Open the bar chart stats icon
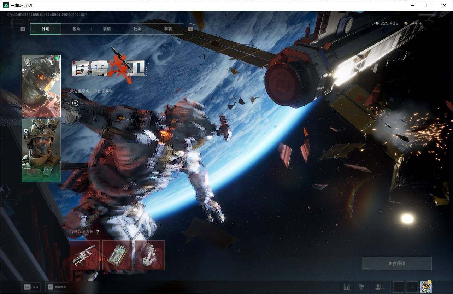Image resolution: width=453 pixels, height=294 pixels. [347, 287]
